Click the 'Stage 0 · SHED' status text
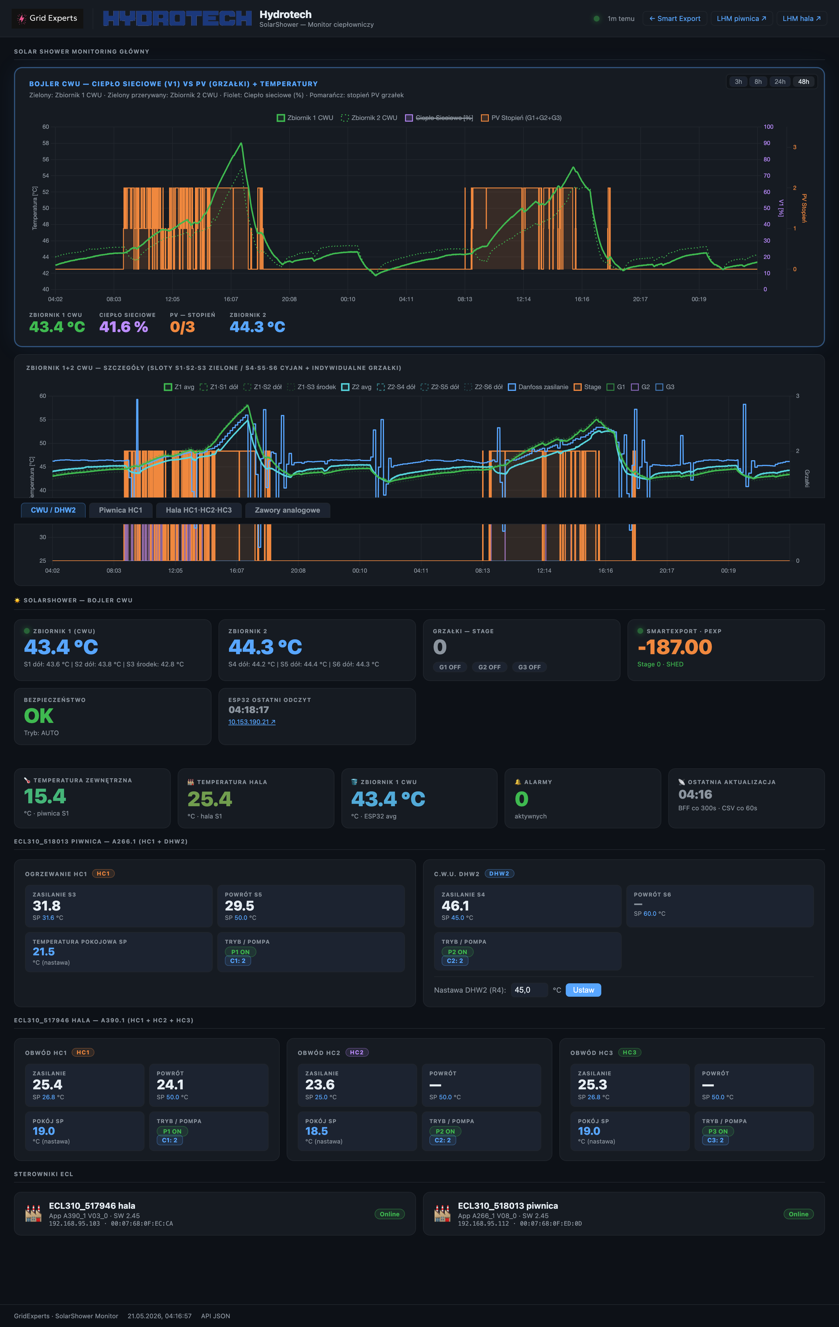The height and width of the screenshot is (1327, 839). [x=660, y=664]
